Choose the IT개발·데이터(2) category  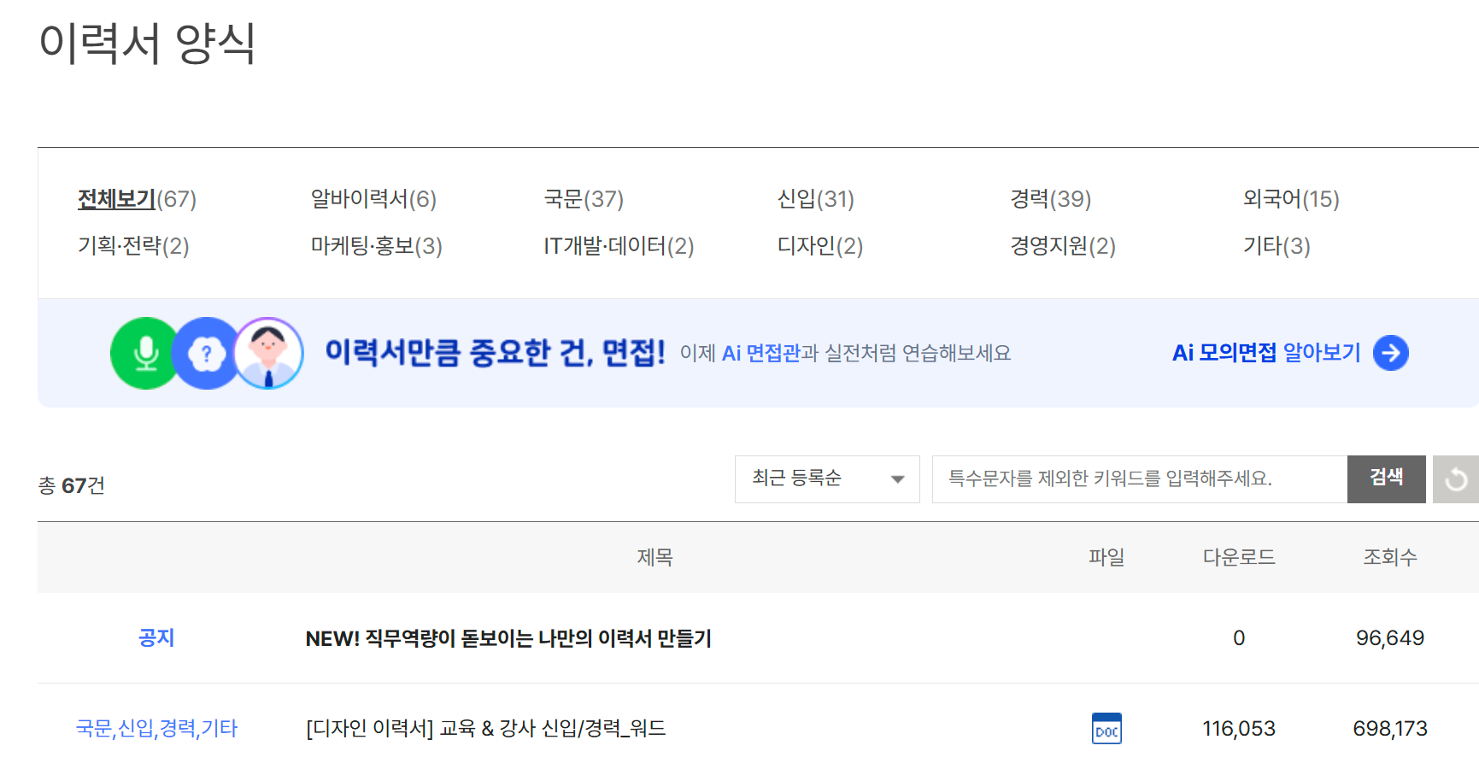[x=619, y=246]
